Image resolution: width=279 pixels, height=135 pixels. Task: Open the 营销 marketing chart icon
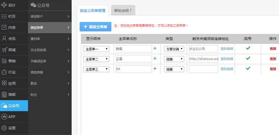pyautogui.click(x=4, y=61)
